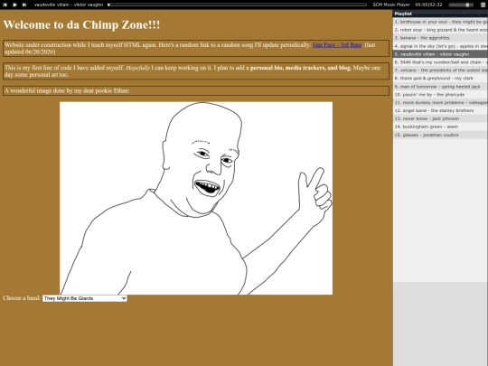The width and height of the screenshot is (488, 366).
Task: Select vaudeville villain playlist row
Action: 440,54
